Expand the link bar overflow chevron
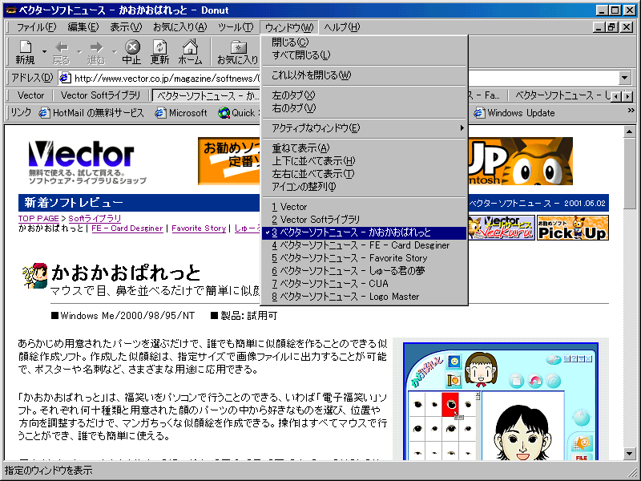The height and width of the screenshot is (481, 641). (631, 111)
